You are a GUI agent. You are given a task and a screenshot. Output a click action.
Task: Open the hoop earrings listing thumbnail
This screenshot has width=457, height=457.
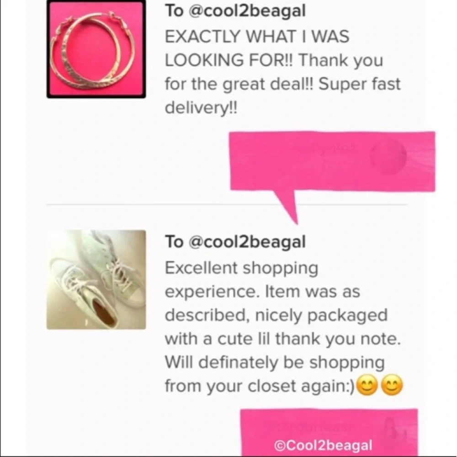[x=96, y=49]
